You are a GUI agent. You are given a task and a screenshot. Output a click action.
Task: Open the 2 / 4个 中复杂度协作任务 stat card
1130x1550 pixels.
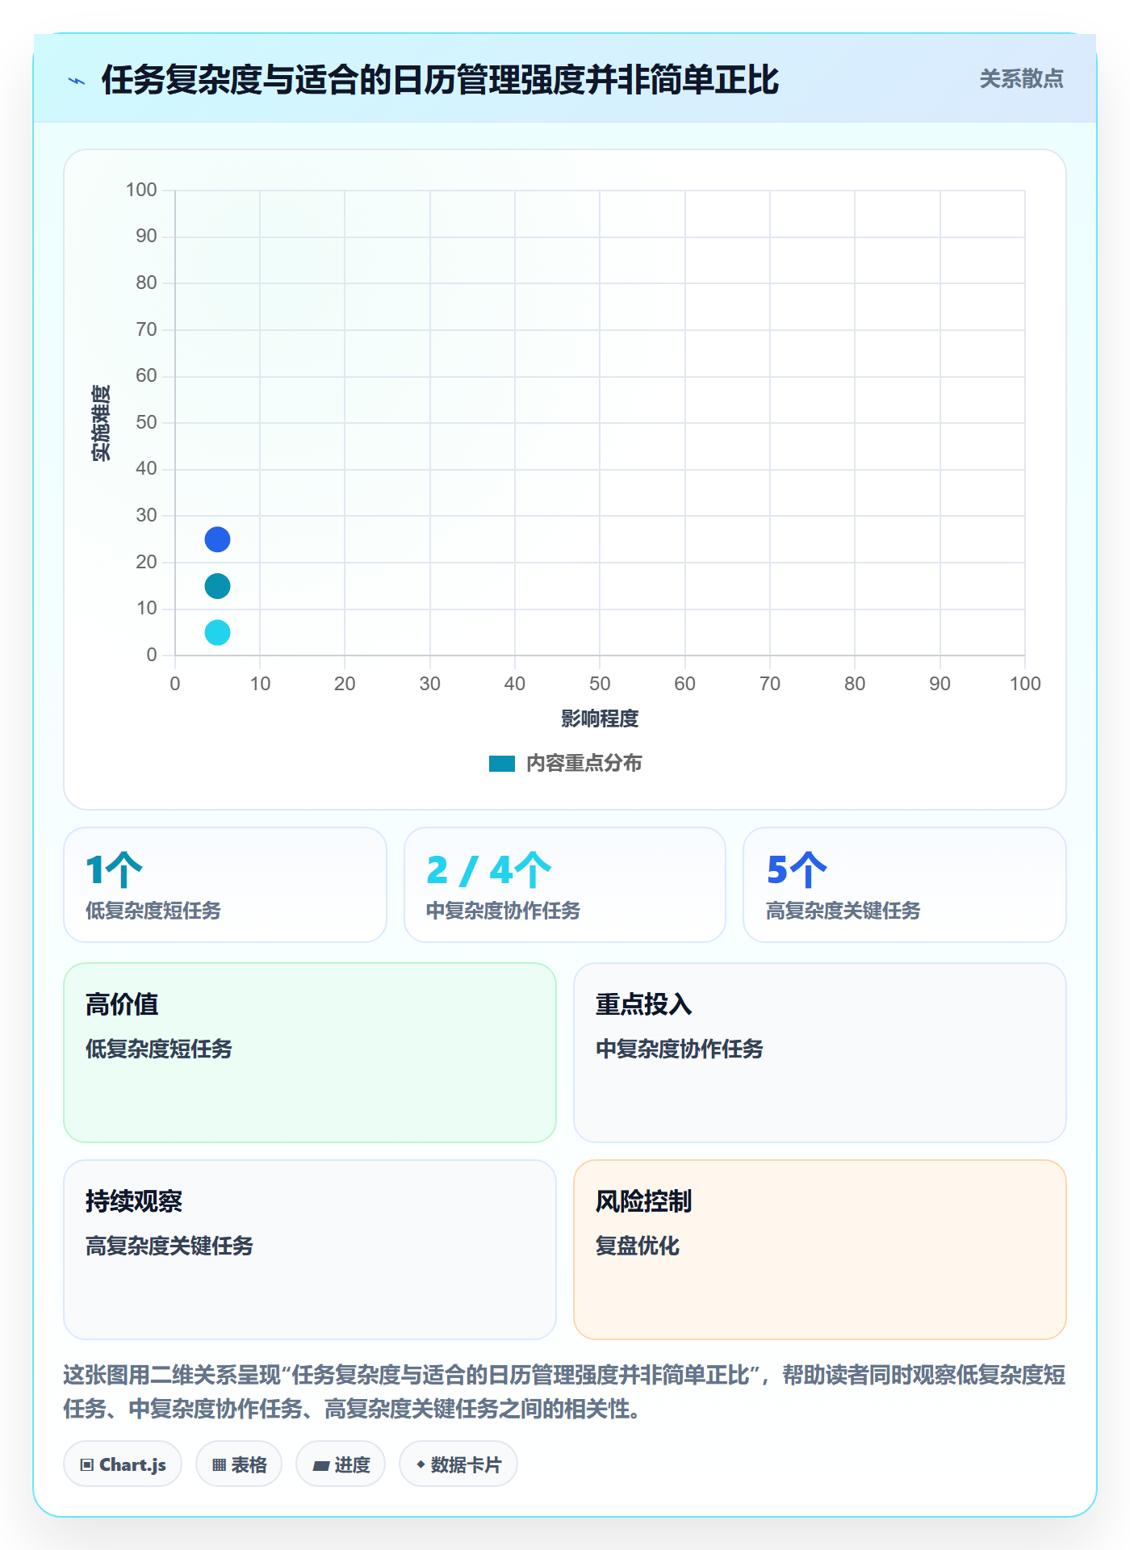[x=565, y=885]
